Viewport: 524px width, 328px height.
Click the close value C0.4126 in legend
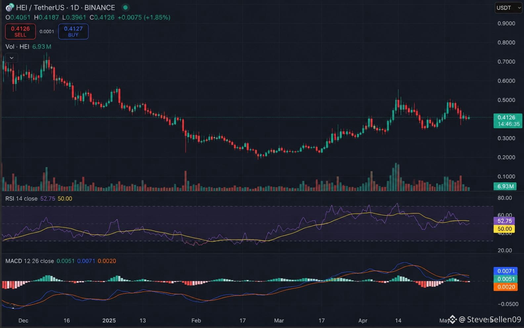(x=102, y=17)
